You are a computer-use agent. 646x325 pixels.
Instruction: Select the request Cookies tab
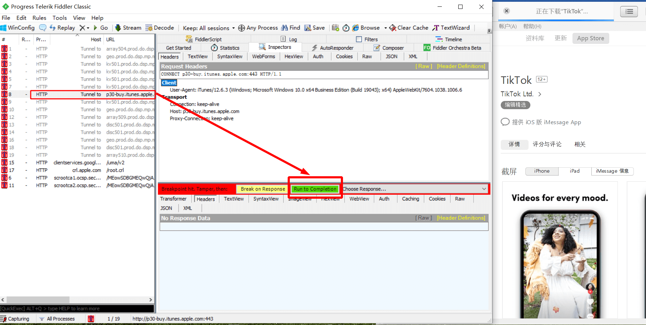[344, 56]
